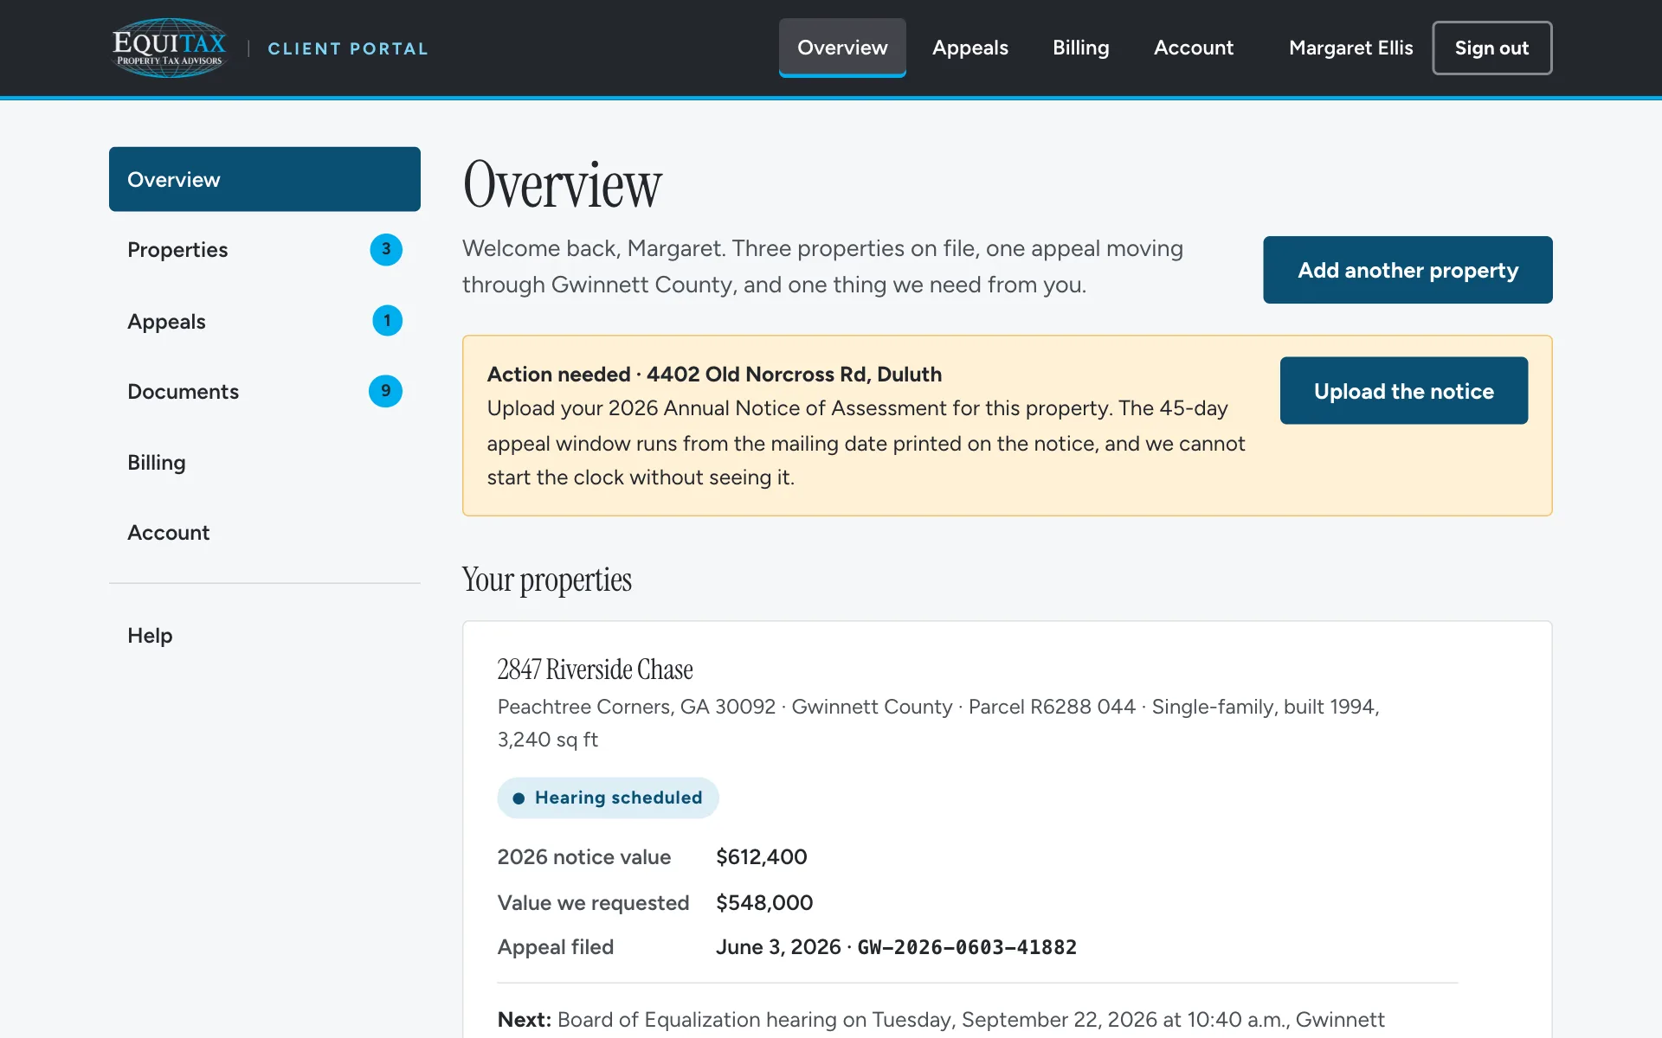This screenshot has height=1038, width=1662.
Task: Click the 2847 Riverside Chase property heading
Action: [595, 670]
